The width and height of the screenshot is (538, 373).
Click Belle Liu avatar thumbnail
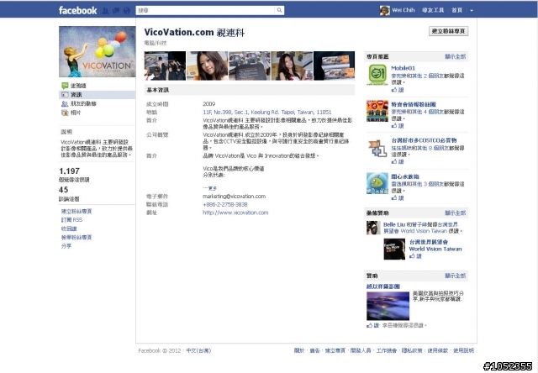[x=373, y=228]
